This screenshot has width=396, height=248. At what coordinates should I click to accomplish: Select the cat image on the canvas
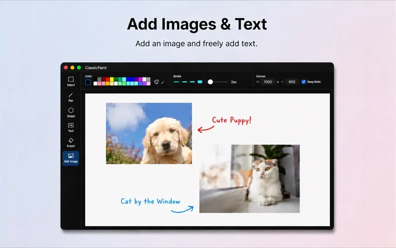tap(249, 179)
